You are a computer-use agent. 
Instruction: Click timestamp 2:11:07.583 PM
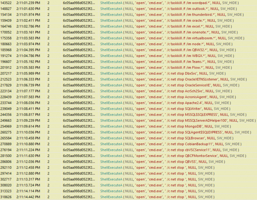coord(28,97)
